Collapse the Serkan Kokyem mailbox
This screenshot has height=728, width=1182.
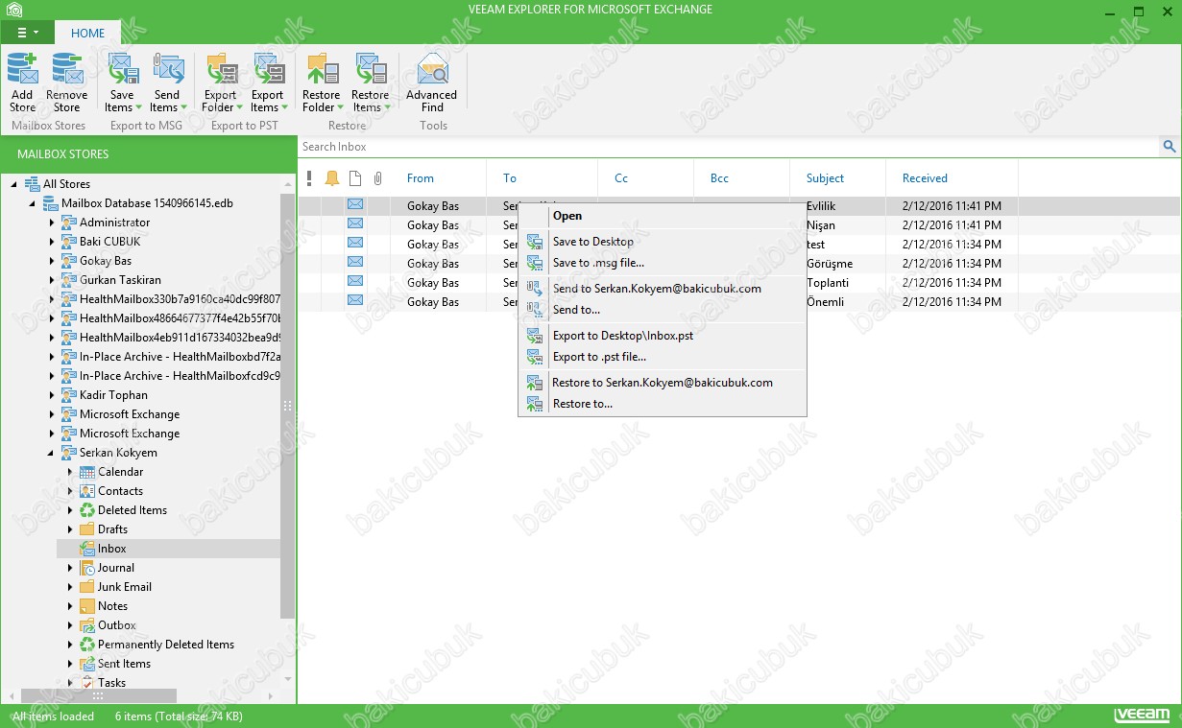coord(52,453)
